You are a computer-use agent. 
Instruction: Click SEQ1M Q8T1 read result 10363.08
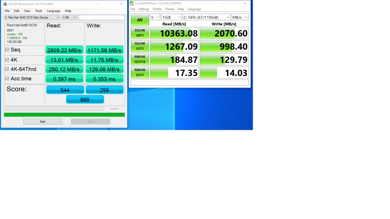tap(174, 33)
